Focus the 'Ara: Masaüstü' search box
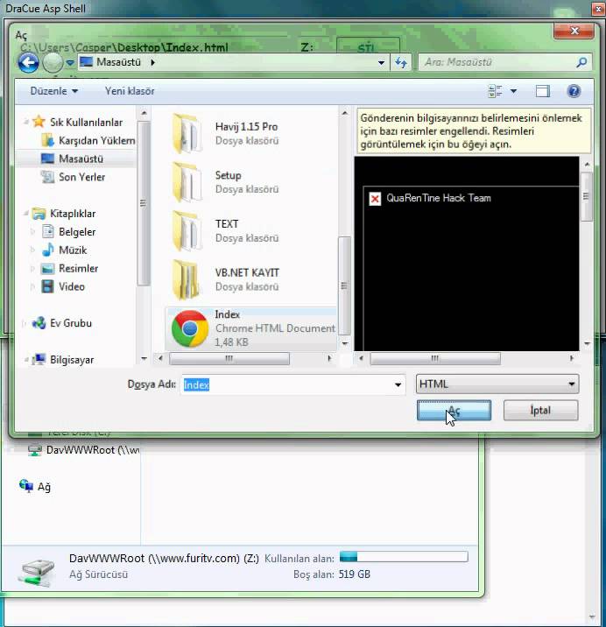606x627 pixels. pyautogui.click(x=497, y=62)
